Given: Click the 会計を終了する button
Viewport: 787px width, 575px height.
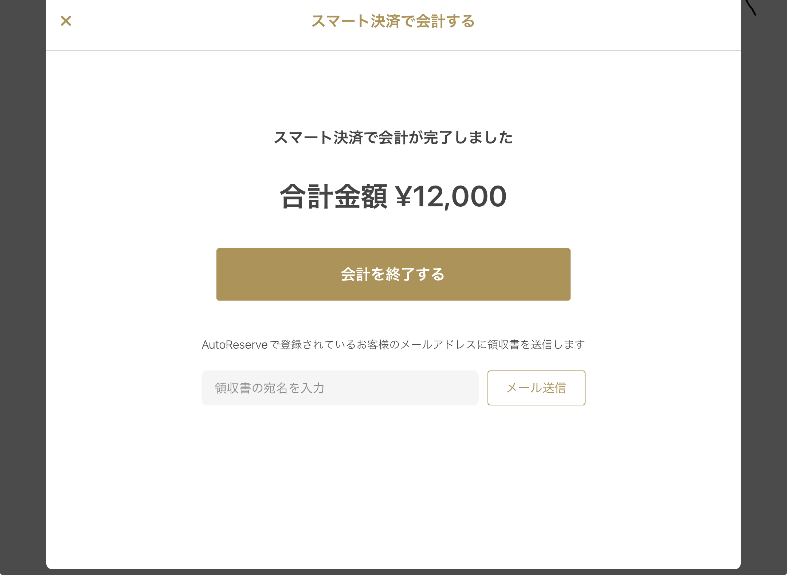Looking at the screenshot, I should point(393,274).
